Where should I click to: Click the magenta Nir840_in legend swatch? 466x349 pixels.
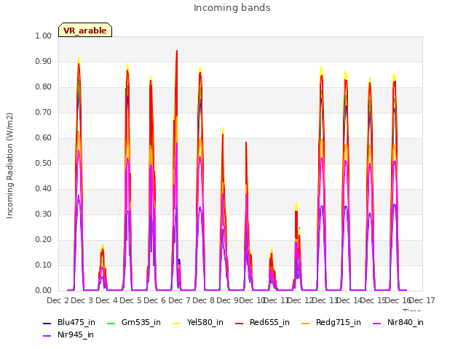[x=377, y=323]
